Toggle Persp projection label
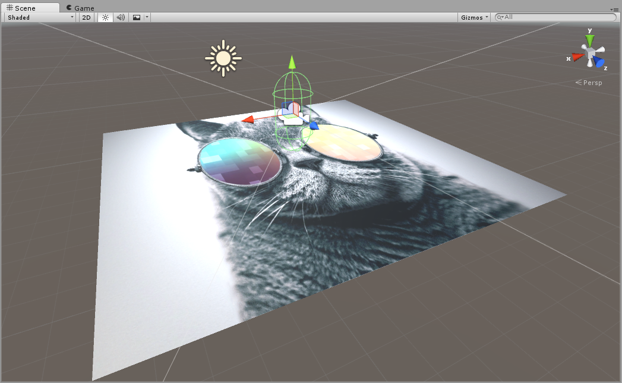Image resolution: width=622 pixels, height=383 pixels. (x=589, y=83)
